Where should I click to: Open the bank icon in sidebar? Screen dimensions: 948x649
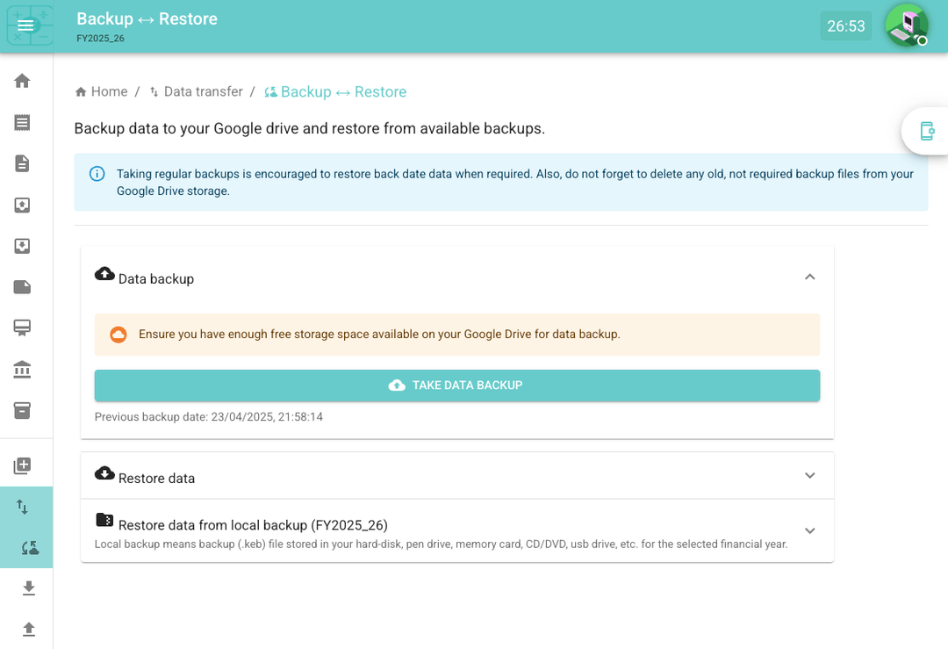tap(23, 370)
